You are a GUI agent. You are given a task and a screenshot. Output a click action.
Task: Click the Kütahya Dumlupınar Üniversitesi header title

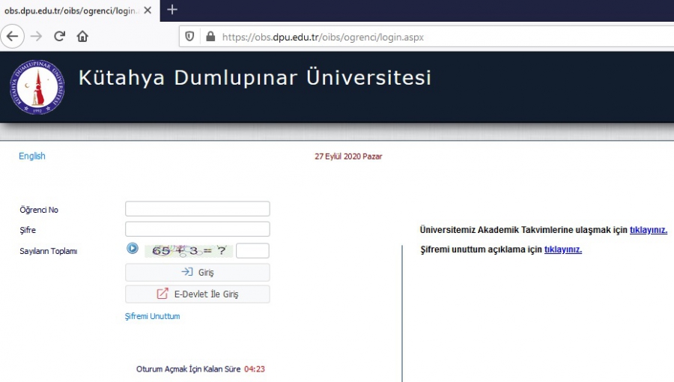255,78
